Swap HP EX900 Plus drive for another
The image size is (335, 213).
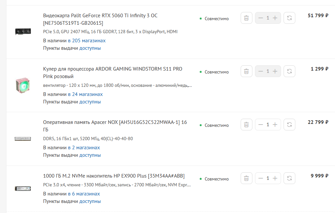[289, 178]
